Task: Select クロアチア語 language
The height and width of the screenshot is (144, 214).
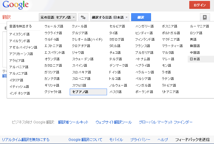Action: [x=81, y=46]
